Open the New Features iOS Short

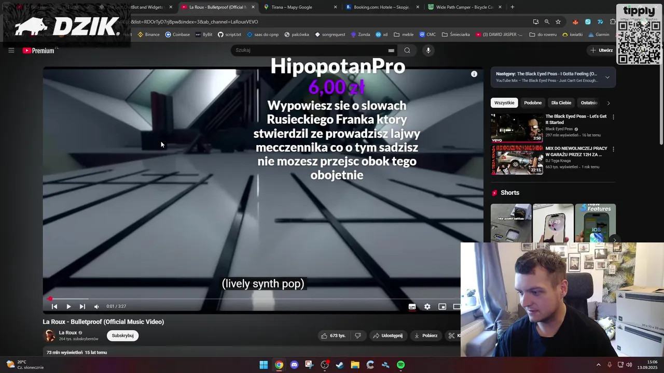596,223
